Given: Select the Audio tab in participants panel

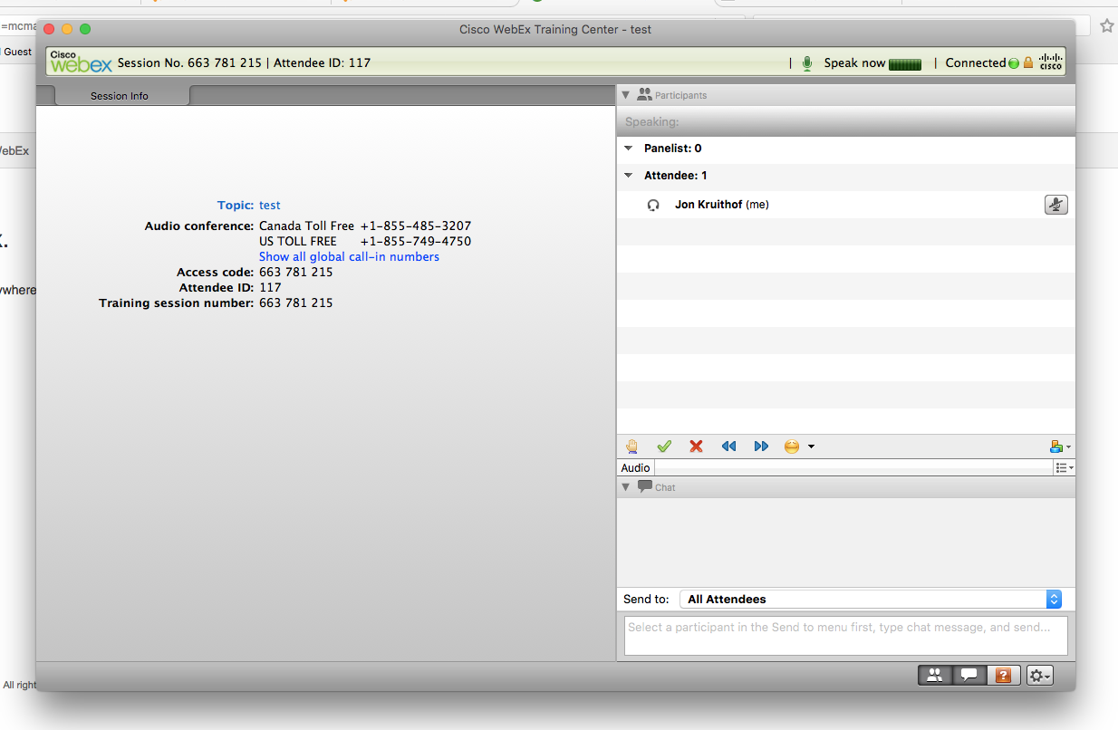Looking at the screenshot, I should (x=635, y=468).
